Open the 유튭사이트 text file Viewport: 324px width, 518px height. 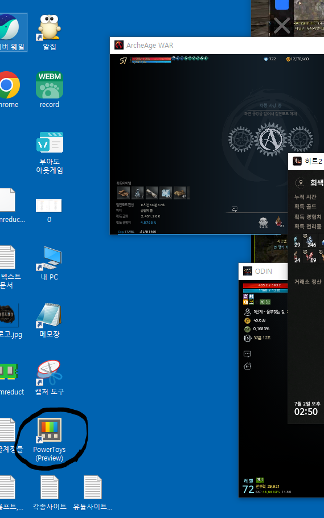coord(93,493)
